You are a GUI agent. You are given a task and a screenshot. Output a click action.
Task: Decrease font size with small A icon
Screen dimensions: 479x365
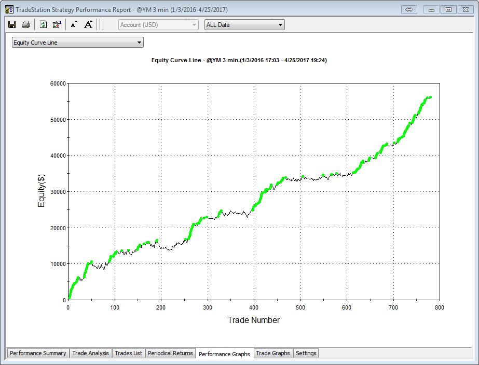click(74, 24)
